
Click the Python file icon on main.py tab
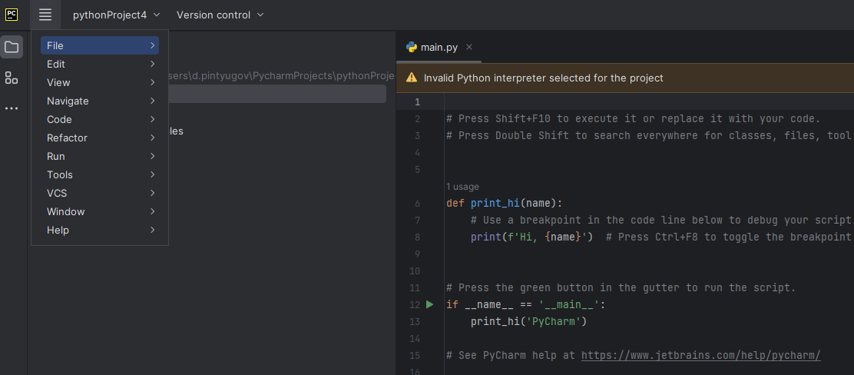tap(411, 47)
